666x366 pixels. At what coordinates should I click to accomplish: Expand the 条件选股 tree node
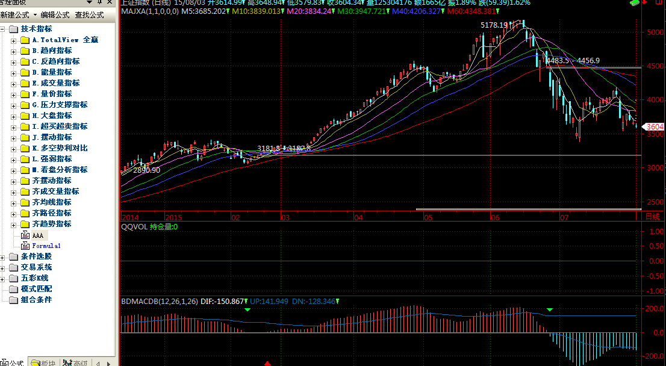click(x=3, y=256)
